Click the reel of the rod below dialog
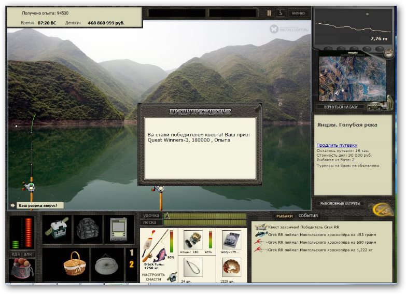Screen dimensions: 406x294 click(158, 189)
